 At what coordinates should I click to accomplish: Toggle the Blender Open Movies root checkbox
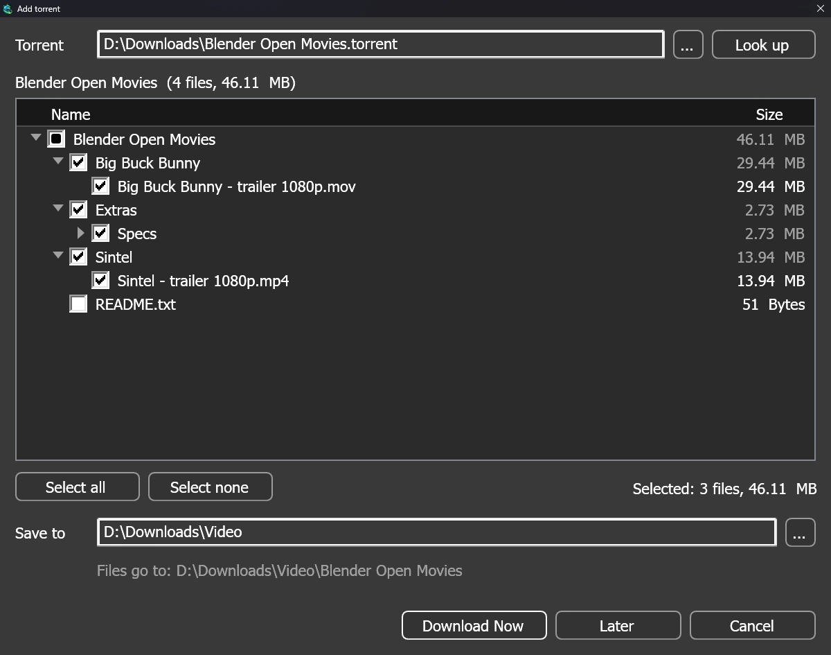tap(56, 139)
